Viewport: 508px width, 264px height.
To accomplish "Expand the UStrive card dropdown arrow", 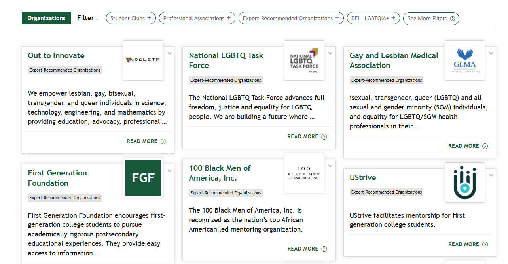I will pyautogui.click(x=491, y=175).
